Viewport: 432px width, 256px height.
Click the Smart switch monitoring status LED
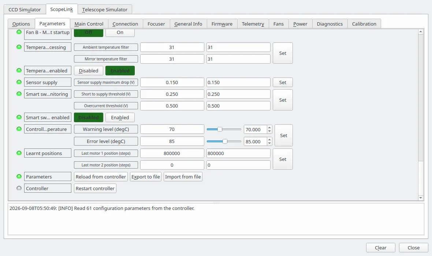[x=19, y=94]
